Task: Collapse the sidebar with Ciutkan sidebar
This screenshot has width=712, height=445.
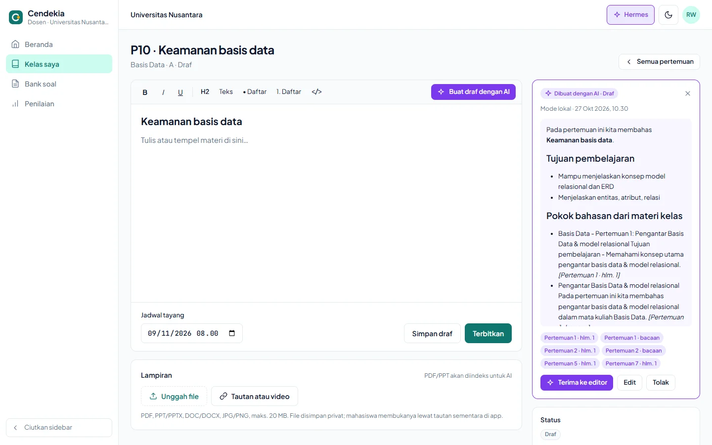Action: click(x=59, y=428)
